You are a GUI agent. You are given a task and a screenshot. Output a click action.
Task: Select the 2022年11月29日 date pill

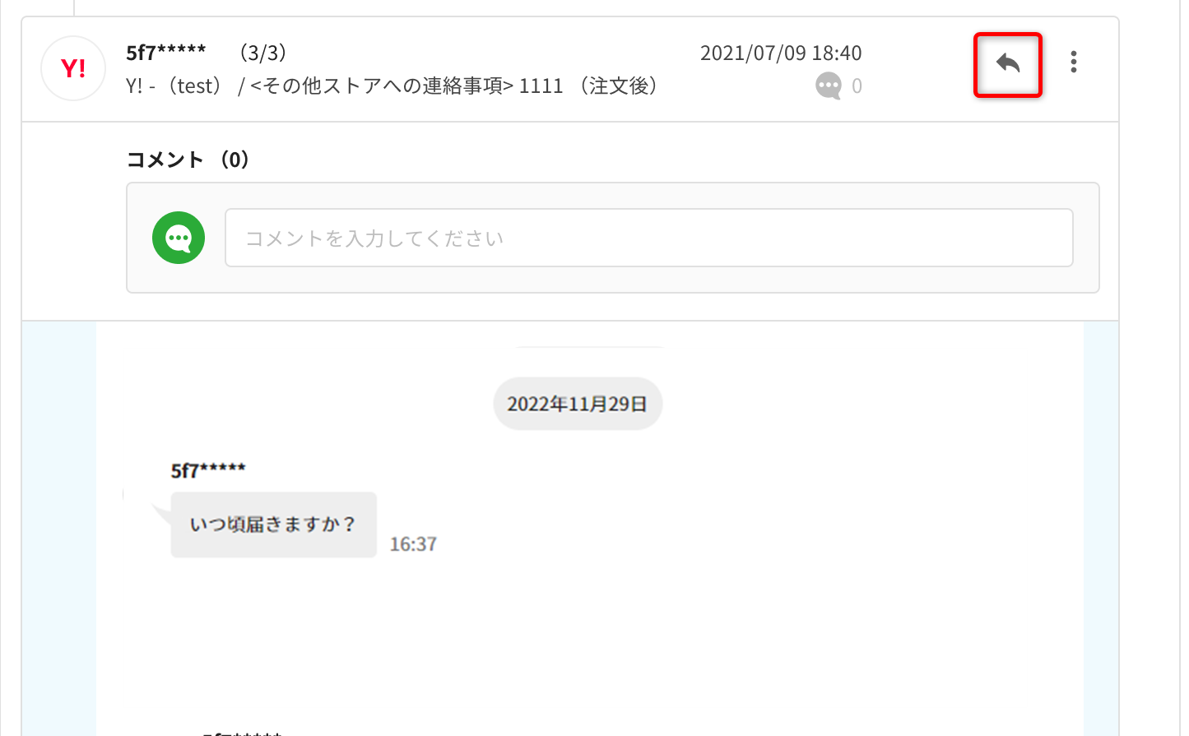[578, 404]
